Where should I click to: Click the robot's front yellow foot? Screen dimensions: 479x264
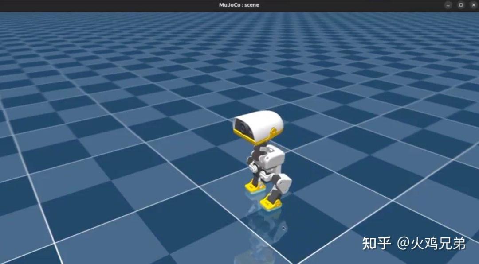pyautogui.click(x=271, y=204)
